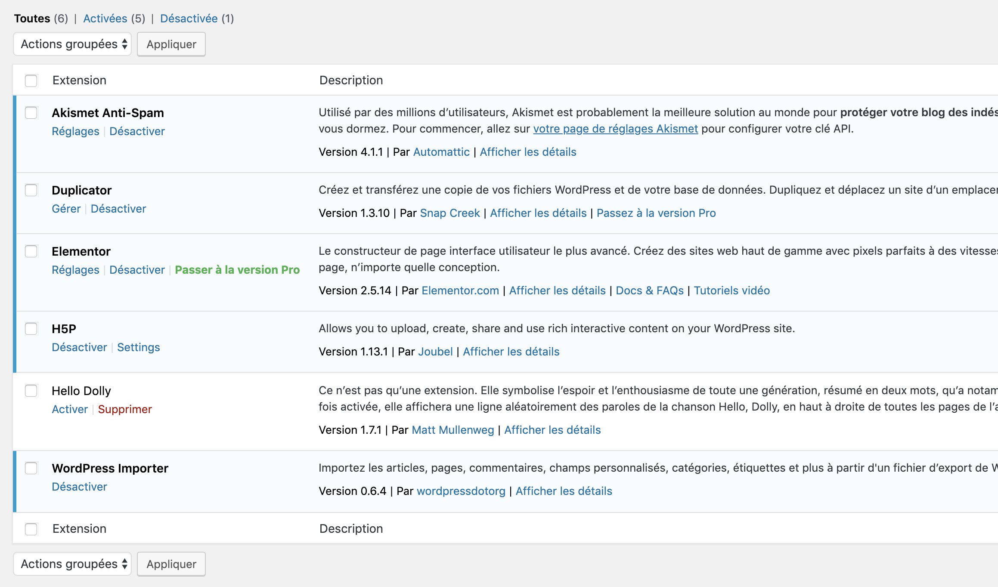Click the Version 2.5.14 text

(355, 290)
